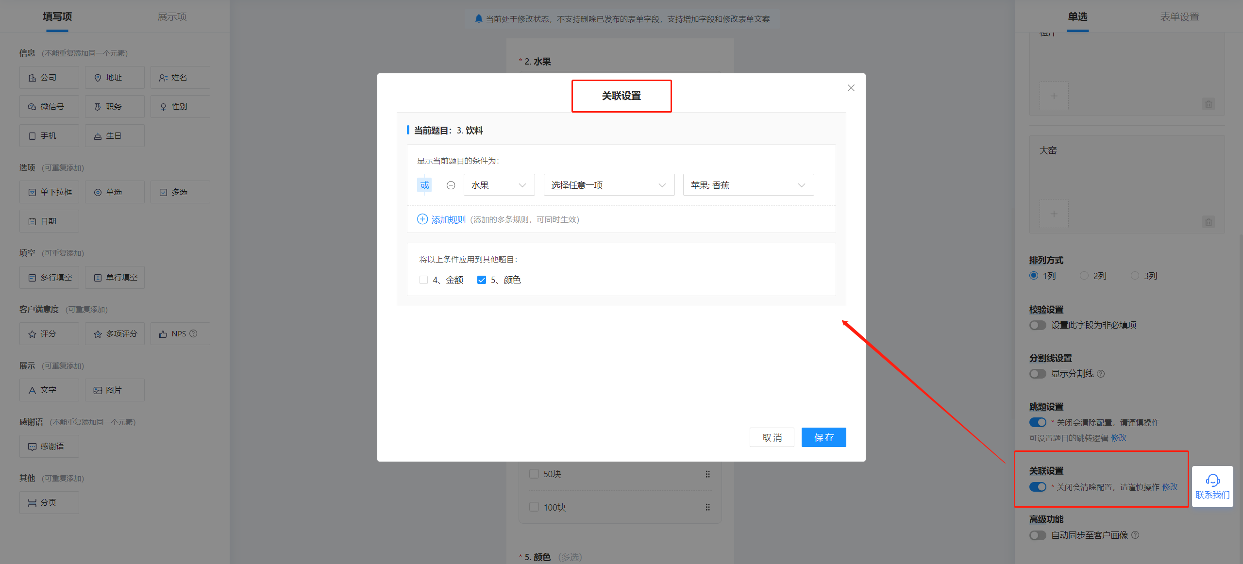Grab the drag handle of 50块 row
The height and width of the screenshot is (564, 1243).
(707, 474)
